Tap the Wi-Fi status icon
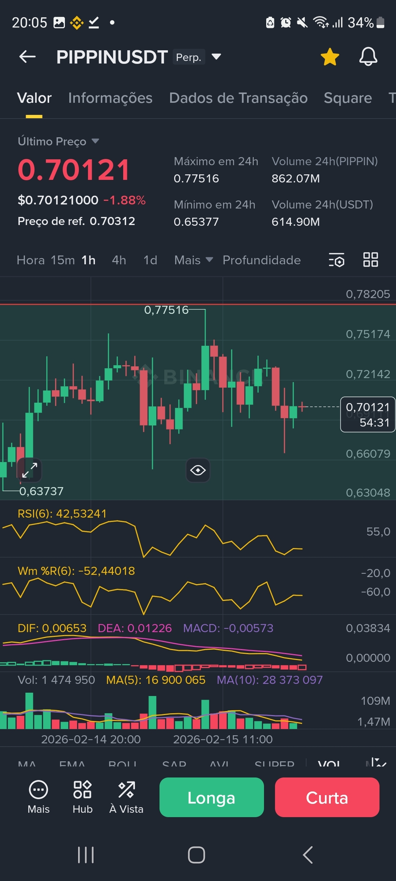This screenshot has height=881, width=396. [x=321, y=22]
